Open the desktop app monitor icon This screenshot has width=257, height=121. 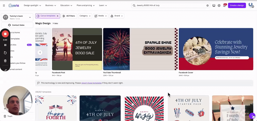214,6
